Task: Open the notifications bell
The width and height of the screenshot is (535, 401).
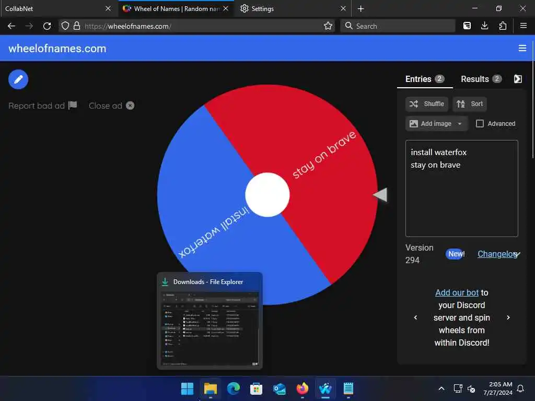Action: 521,388
